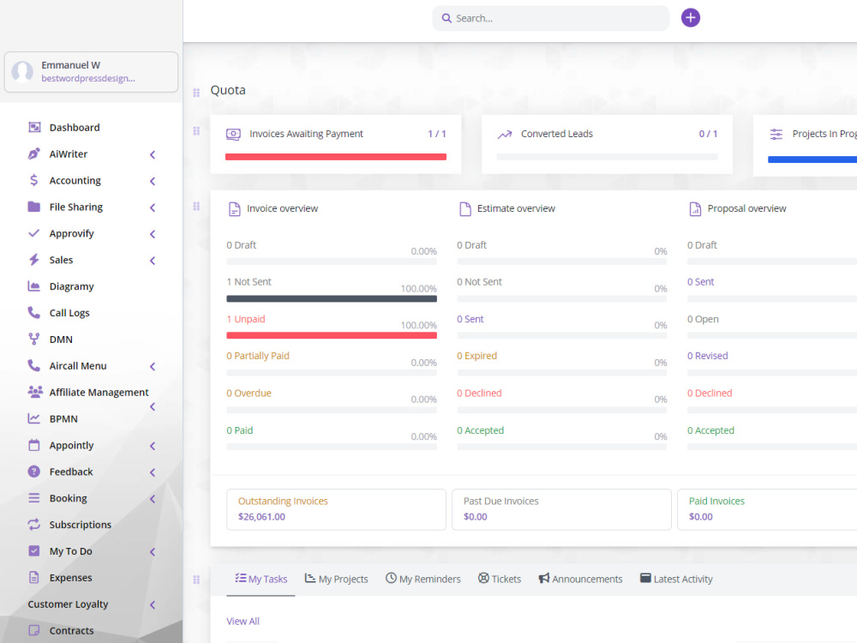
Task: Click the Call Logs phone icon
Action: tap(34, 312)
